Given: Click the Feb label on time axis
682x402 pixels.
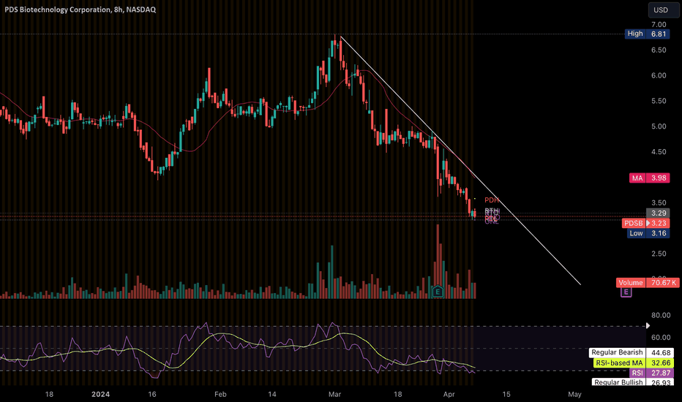Looking at the screenshot, I should point(220,394).
